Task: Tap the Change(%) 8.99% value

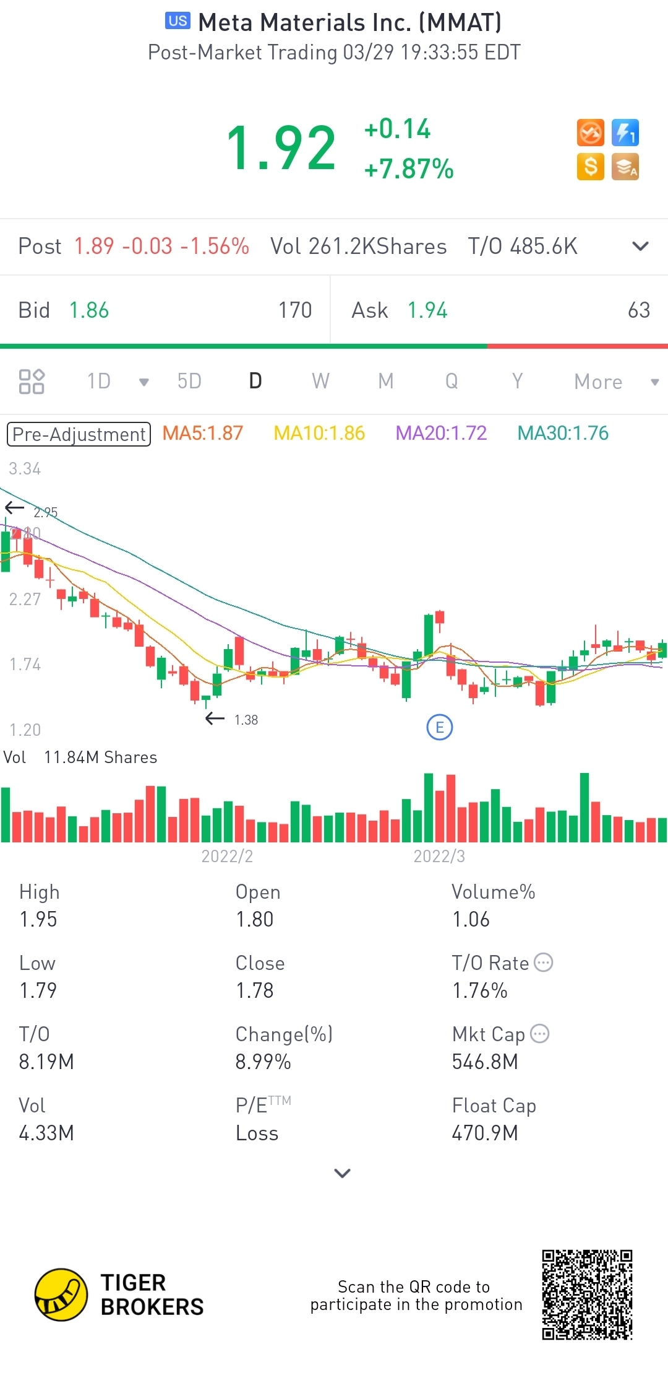Action: pos(263,1062)
